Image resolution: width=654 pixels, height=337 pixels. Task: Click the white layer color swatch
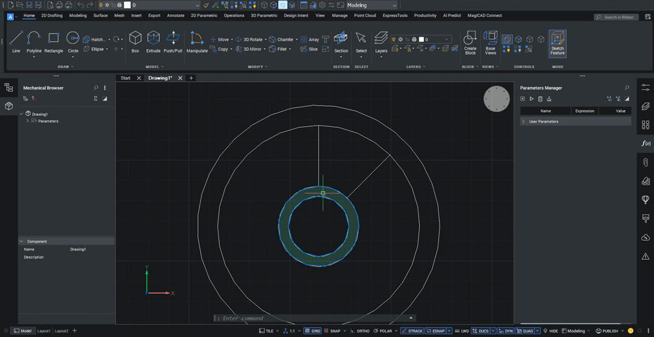(x=127, y=5)
